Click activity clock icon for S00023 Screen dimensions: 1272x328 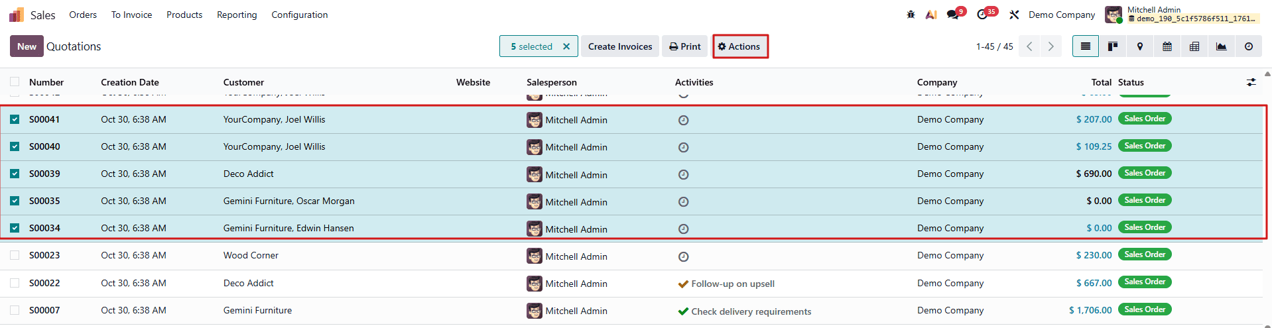(x=684, y=256)
